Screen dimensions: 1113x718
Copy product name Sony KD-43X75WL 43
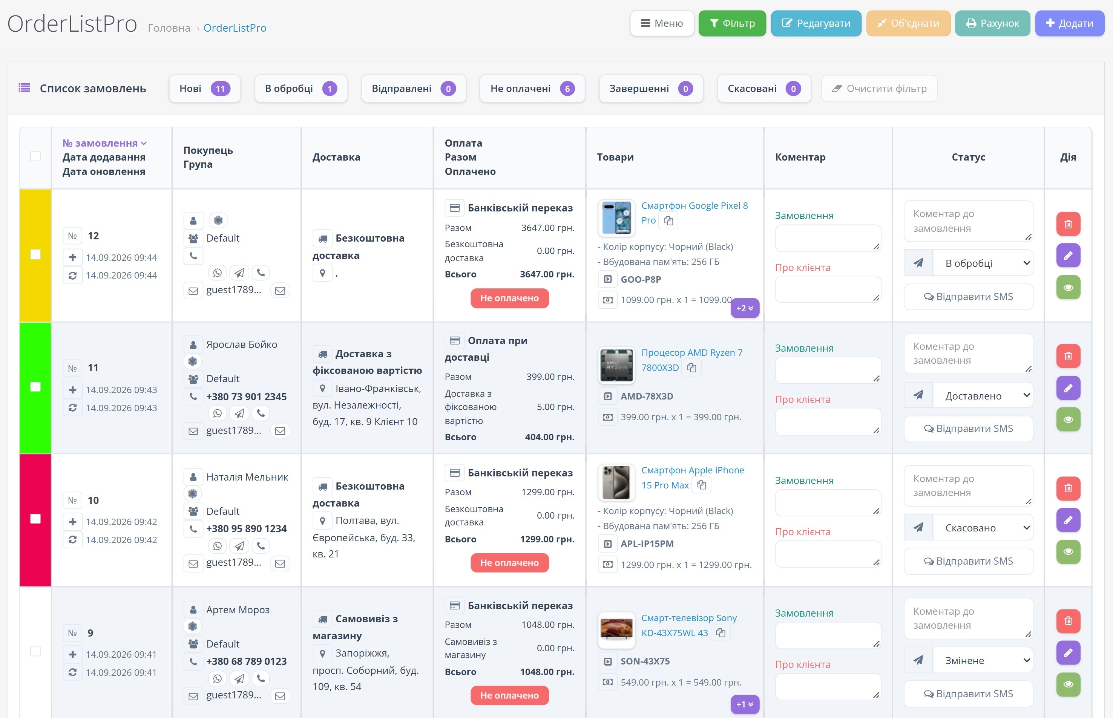click(x=721, y=633)
